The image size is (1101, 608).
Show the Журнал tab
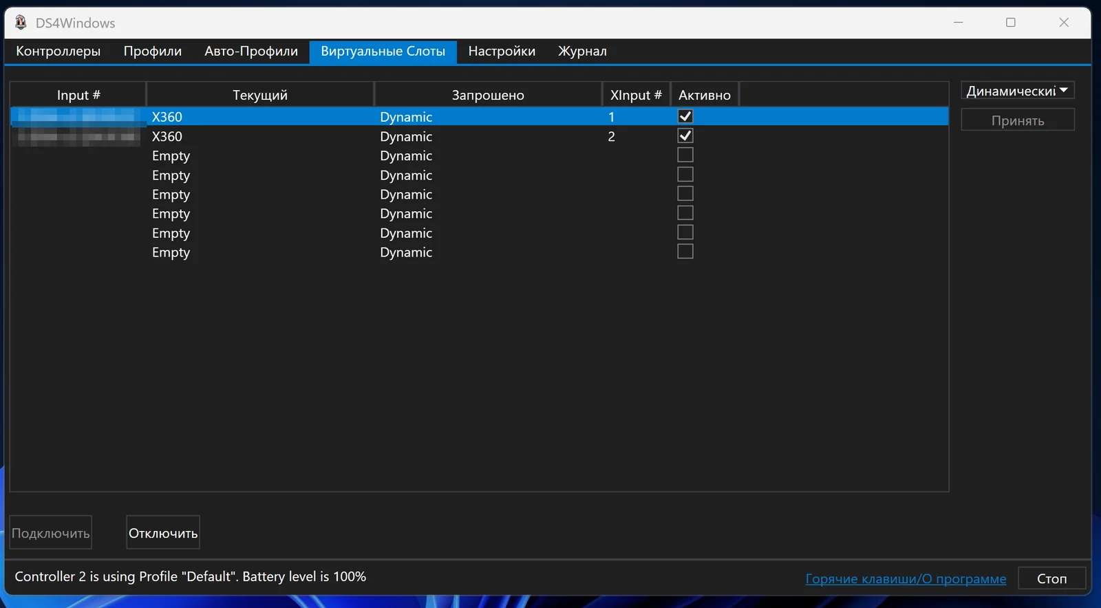582,51
